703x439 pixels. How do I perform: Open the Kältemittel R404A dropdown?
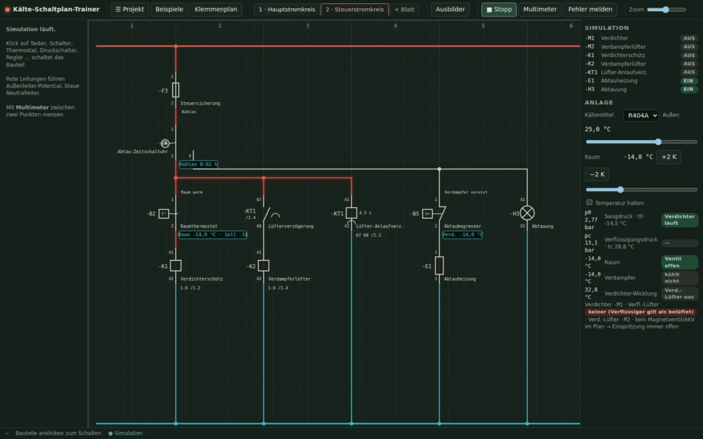[x=641, y=115]
